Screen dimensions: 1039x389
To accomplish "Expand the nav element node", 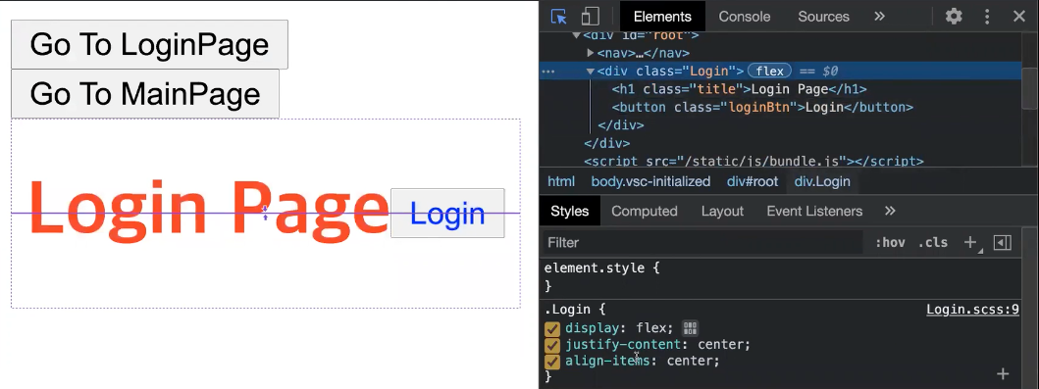I will (x=591, y=53).
